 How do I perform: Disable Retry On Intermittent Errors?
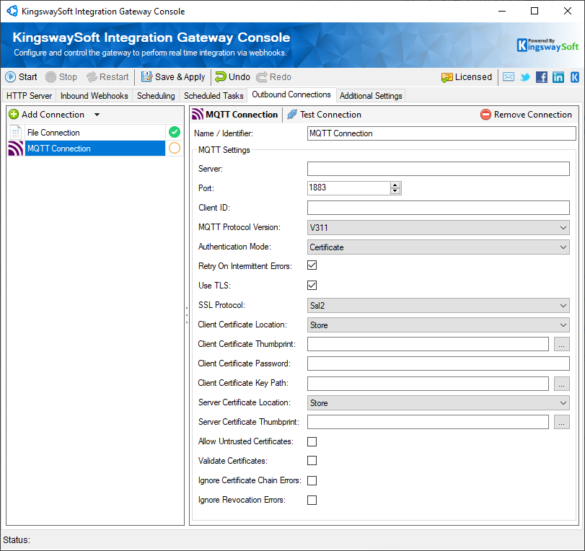312,265
